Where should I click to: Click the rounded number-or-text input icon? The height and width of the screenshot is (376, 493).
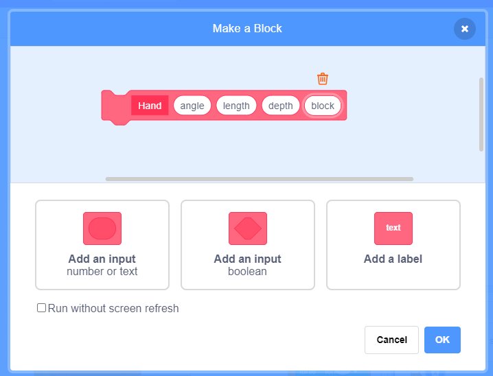[102, 228]
